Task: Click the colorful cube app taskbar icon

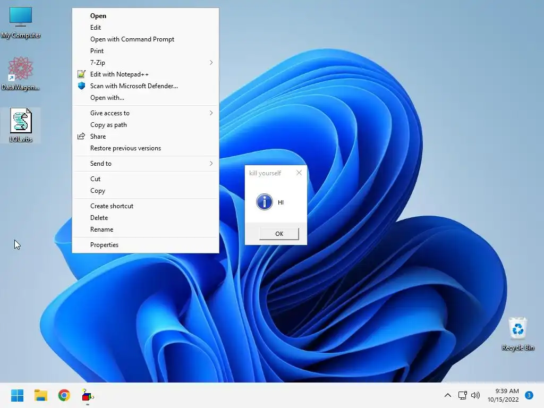Action: [88, 395]
